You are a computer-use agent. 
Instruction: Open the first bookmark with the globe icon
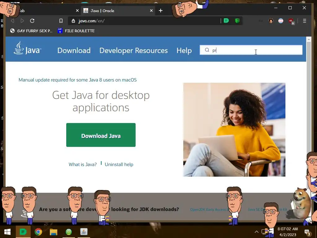coord(31,31)
